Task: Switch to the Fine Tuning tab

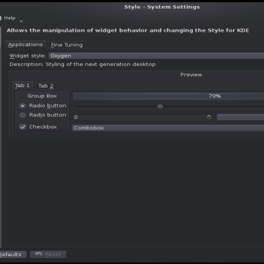Action: [67, 45]
